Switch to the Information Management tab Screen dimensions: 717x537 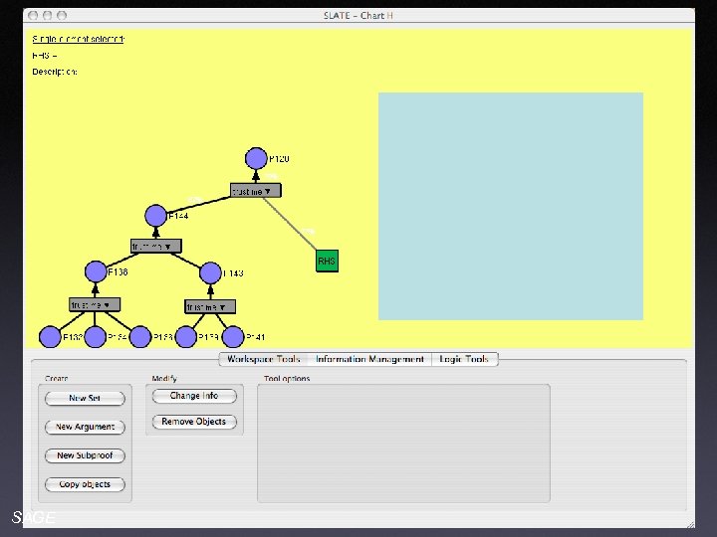point(369,359)
